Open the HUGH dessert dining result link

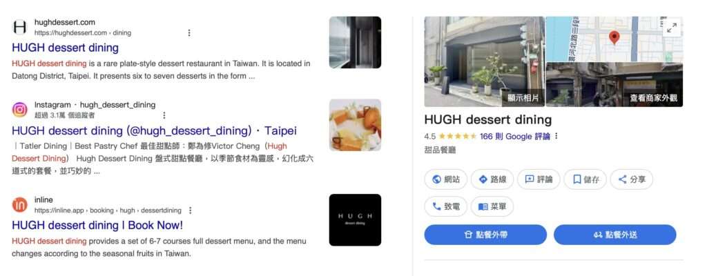click(66, 48)
